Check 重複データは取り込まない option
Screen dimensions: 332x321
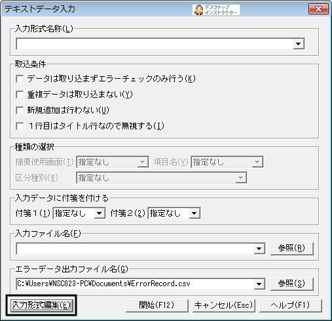coord(20,95)
